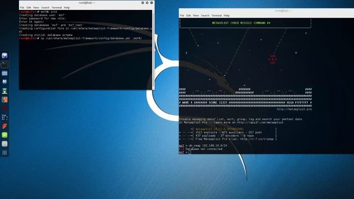The image size is (354, 199).
Task: Maximize the left terminal window
Action: (147, 3)
